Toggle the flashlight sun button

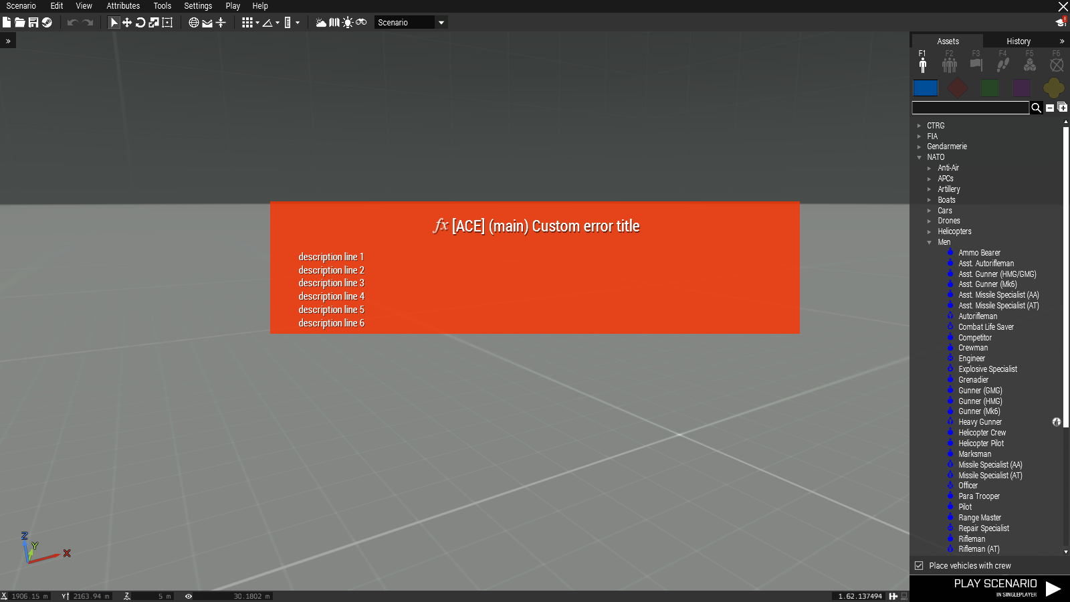(x=348, y=22)
